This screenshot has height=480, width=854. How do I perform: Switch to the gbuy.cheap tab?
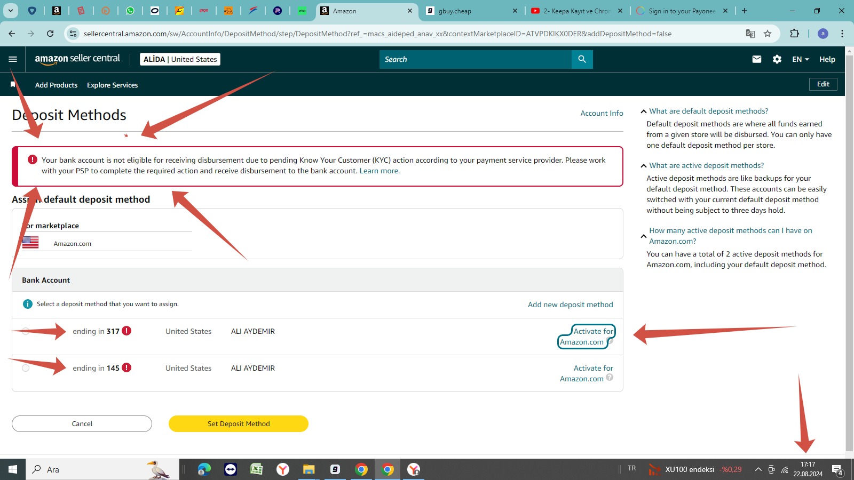click(470, 11)
